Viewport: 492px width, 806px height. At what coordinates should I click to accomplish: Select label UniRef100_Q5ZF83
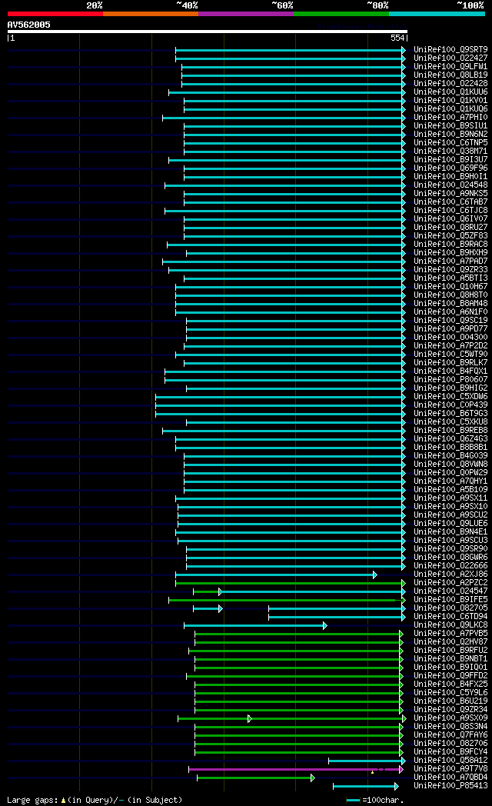(450, 236)
